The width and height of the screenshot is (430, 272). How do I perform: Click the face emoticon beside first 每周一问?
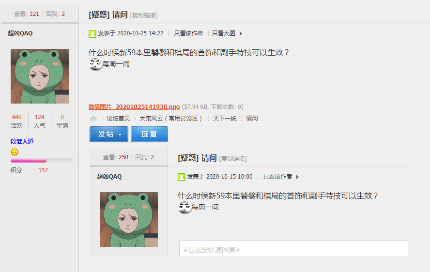coord(95,64)
